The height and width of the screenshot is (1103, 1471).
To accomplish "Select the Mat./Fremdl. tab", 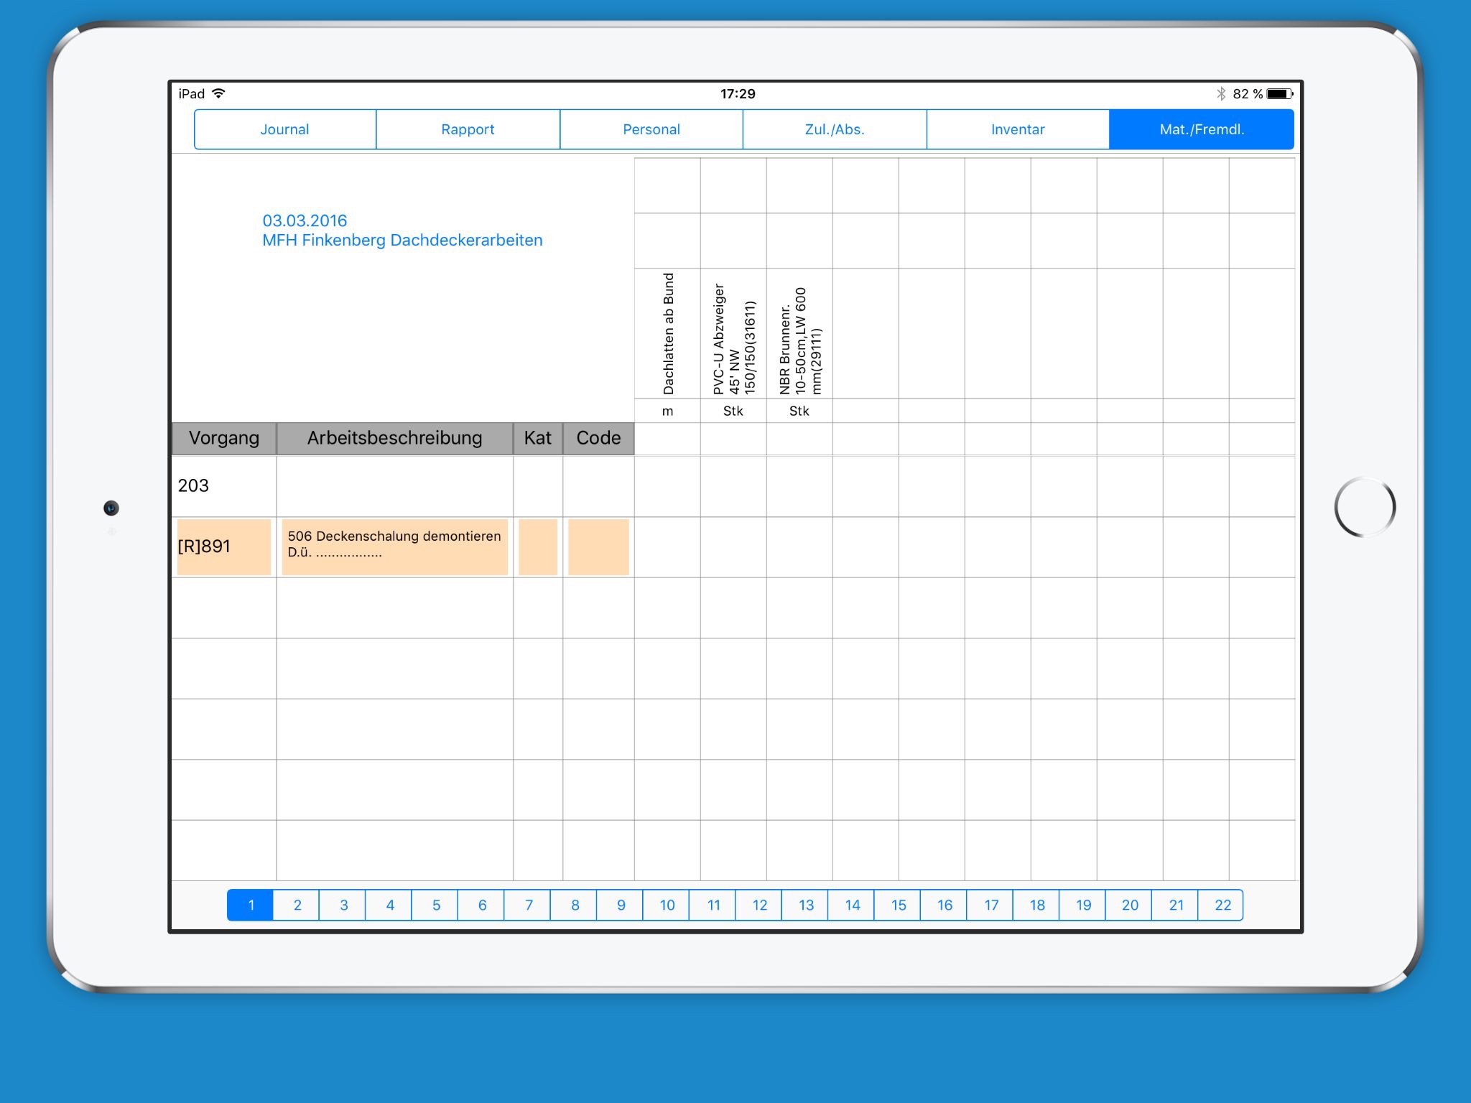I will [x=1201, y=129].
